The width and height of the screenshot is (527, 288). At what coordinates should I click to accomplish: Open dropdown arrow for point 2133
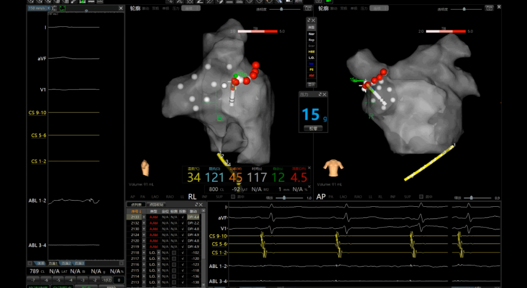[x=144, y=217]
